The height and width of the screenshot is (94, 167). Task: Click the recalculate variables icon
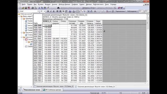coord(110,11)
